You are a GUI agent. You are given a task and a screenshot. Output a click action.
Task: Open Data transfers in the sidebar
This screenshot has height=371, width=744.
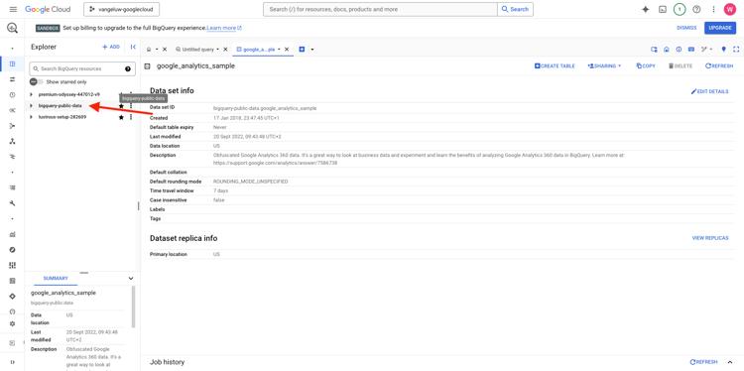(12, 79)
